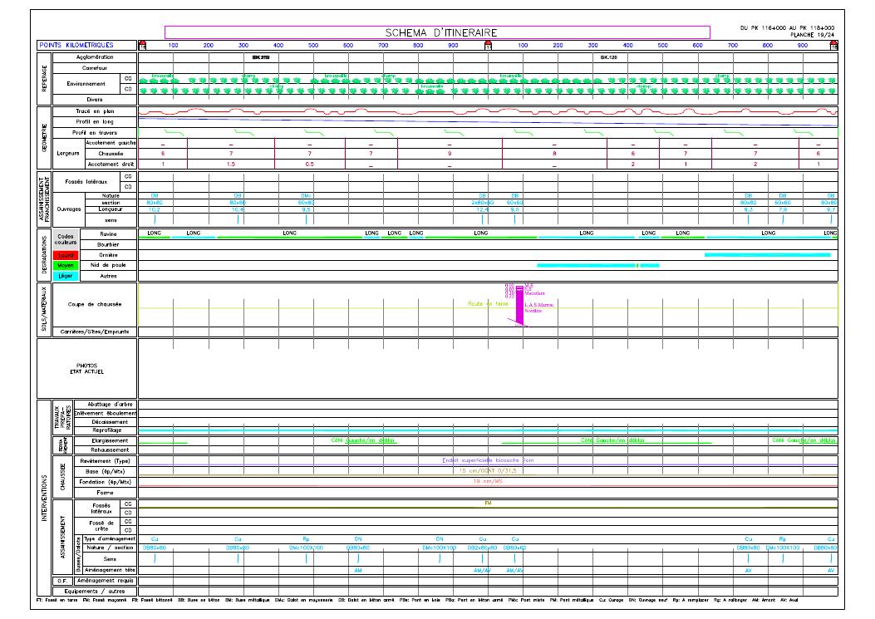The image size is (875, 619).
Task: Click the middle red kilometer marker icon
Action: [x=489, y=46]
